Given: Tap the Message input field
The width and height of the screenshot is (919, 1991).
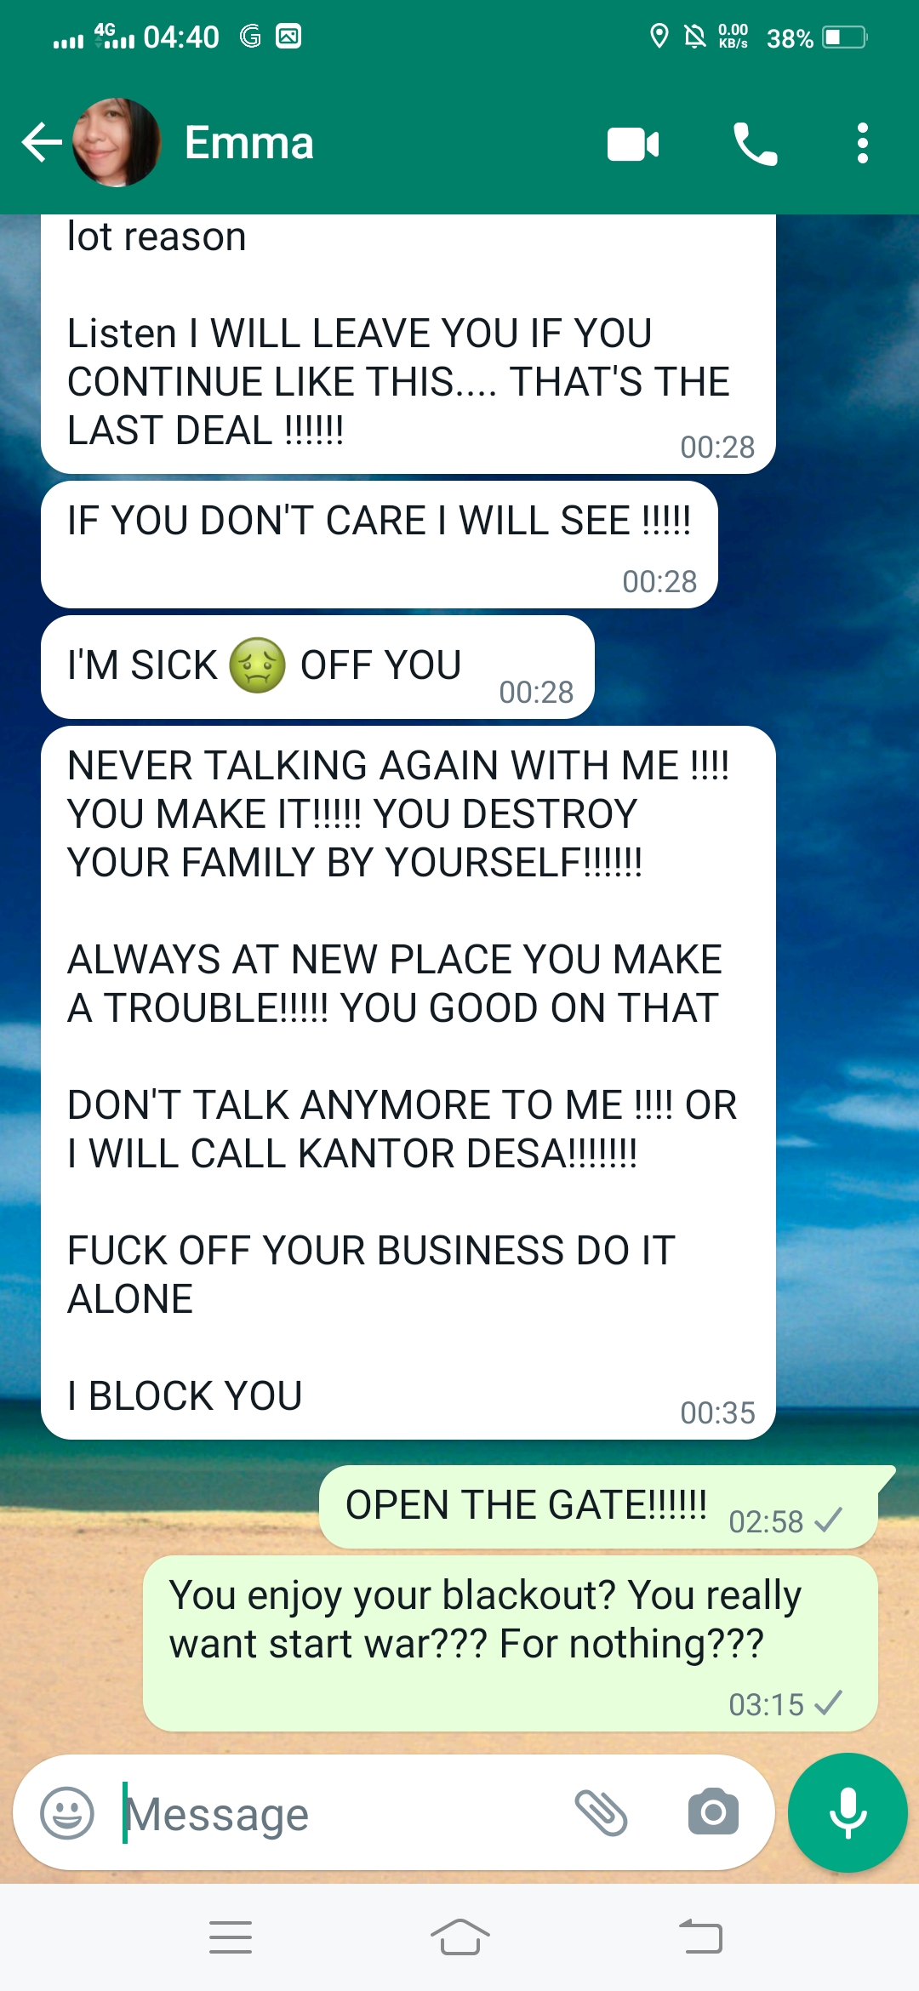Looking at the screenshot, I should [x=340, y=1813].
